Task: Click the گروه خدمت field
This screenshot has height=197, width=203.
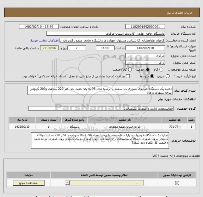Action: point(101,109)
